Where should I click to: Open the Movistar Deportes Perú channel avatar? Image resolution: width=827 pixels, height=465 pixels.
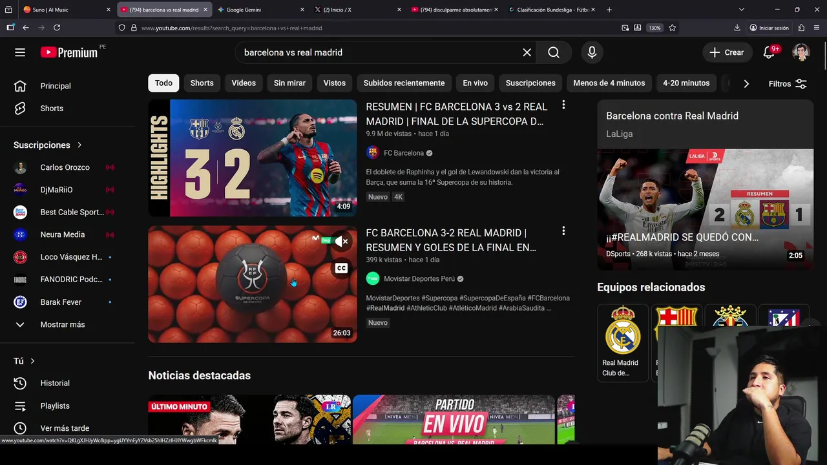pyautogui.click(x=372, y=278)
